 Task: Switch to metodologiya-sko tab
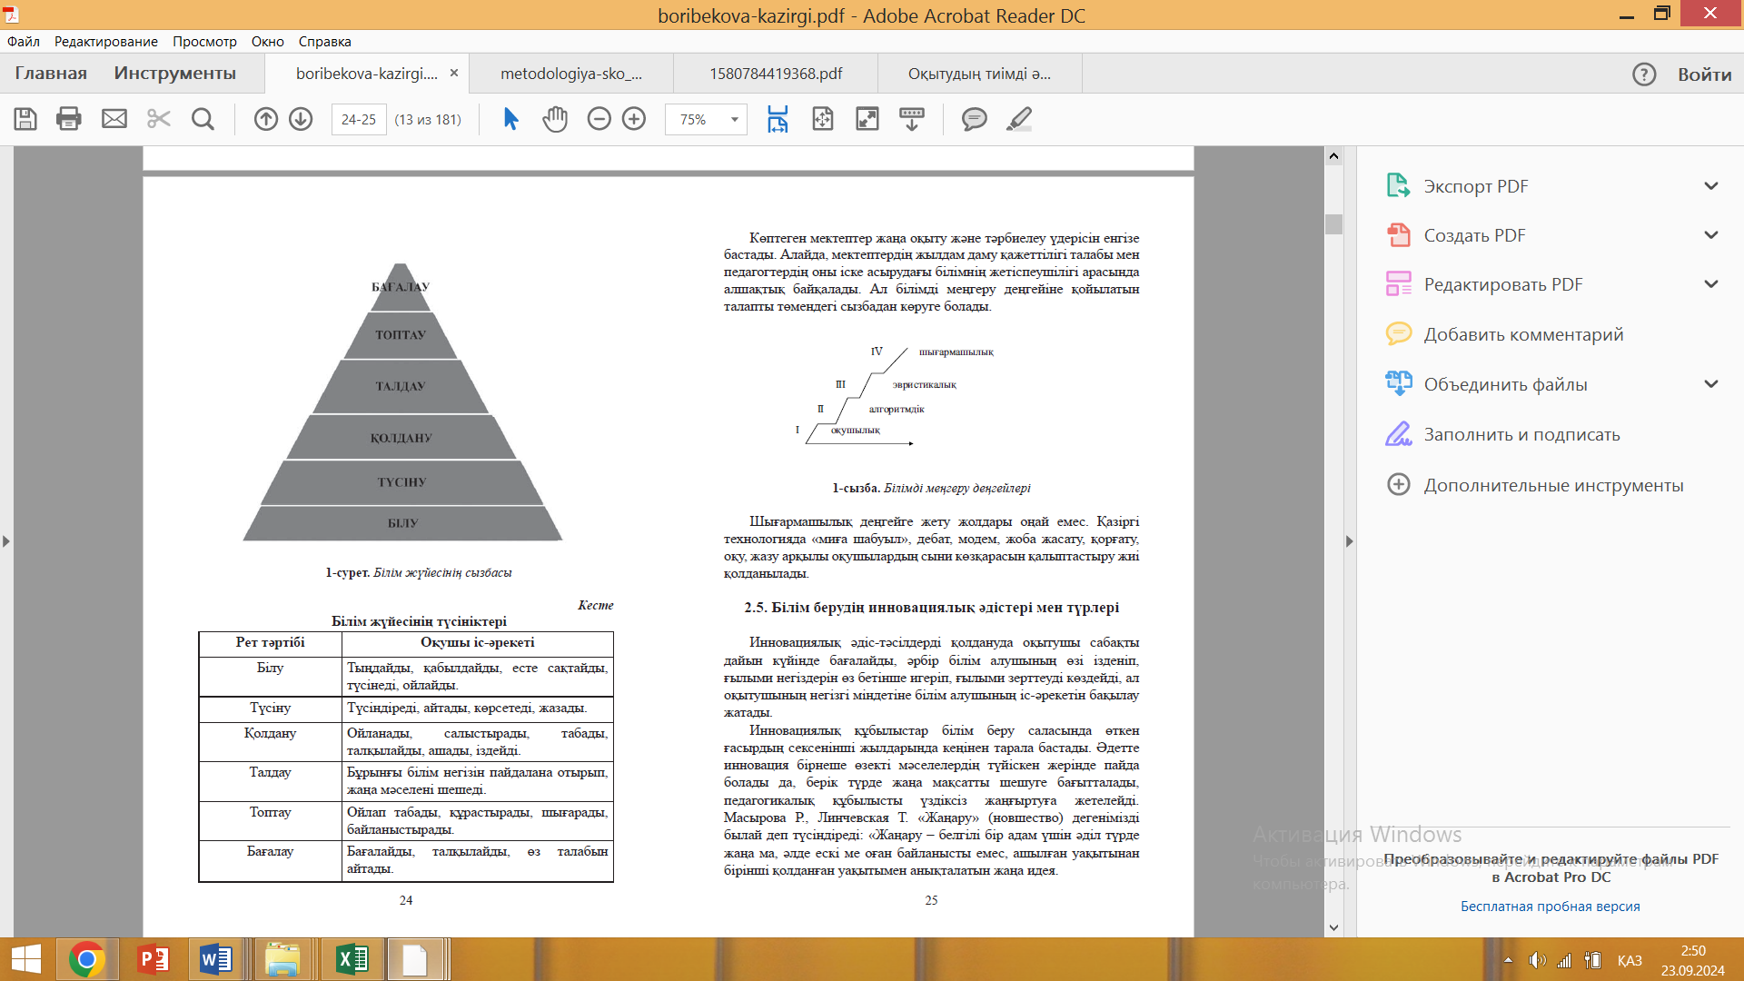(x=570, y=74)
